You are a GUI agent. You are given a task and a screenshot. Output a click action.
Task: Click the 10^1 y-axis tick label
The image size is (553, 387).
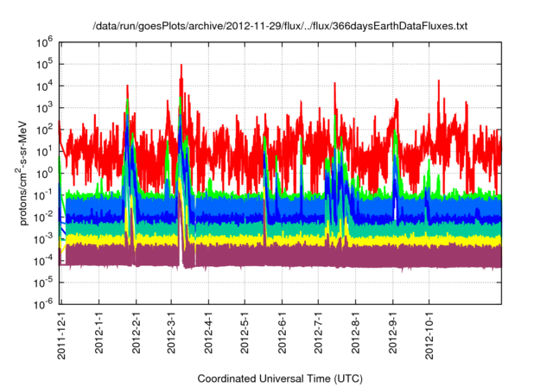(x=44, y=151)
